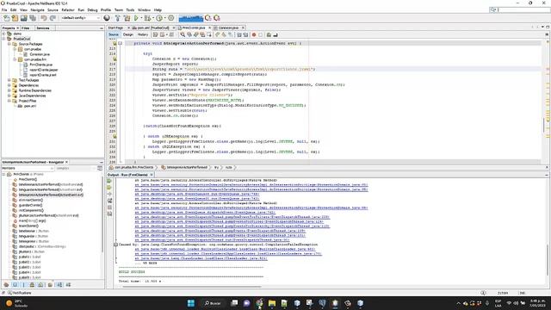The width and height of the screenshot is (551, 310).
Task: Click the globe browser icon in main toolbar
Action: point(107,18)
